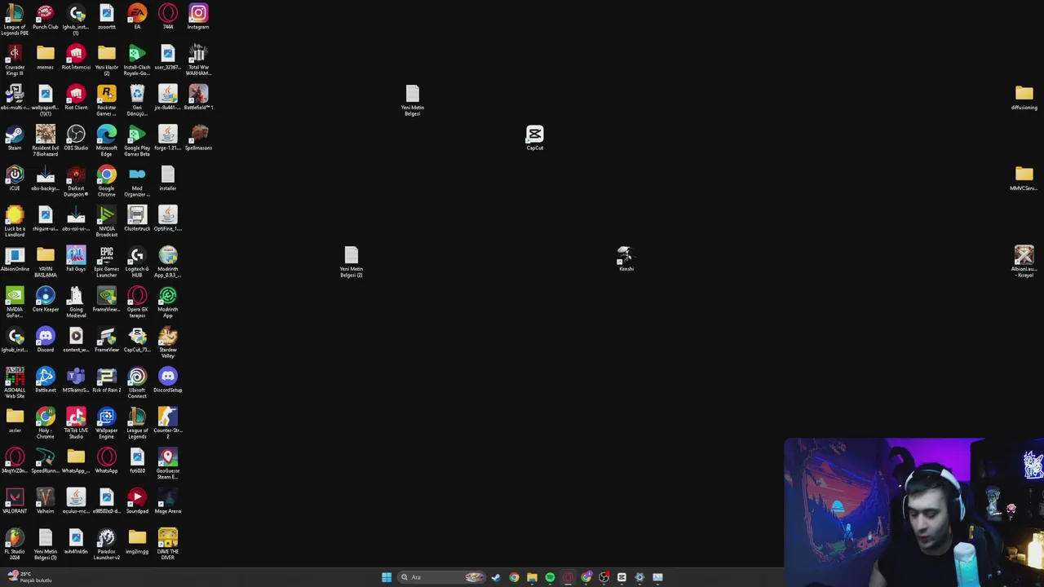The image size is (1044, 587).
Task: Select the Yeni Metin Belgesi (2) file
Action: click(352, 262)
